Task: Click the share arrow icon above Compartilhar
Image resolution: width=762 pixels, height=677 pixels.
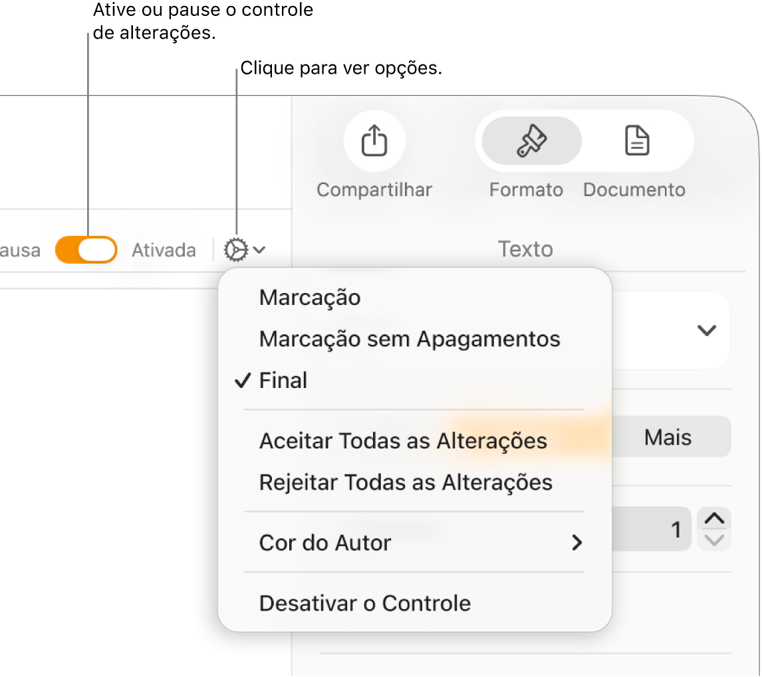Action: coord(374,141)
